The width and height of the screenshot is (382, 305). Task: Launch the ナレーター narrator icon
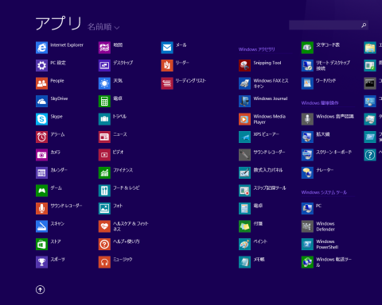307,172
